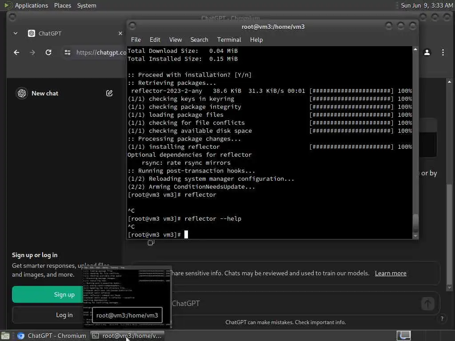Click the Log in button

click(x=47, y=315)
